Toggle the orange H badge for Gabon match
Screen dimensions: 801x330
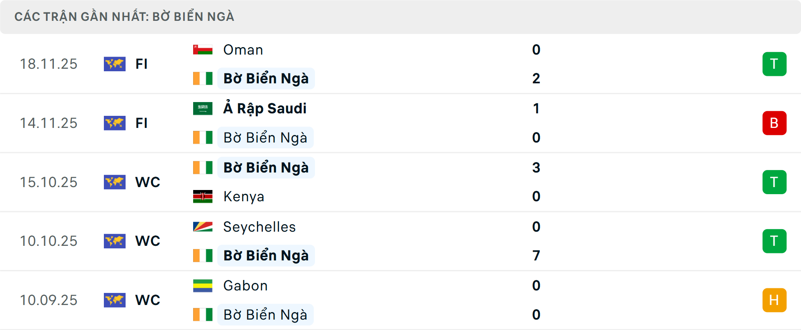pyautogui.click(x=774, y=300)
